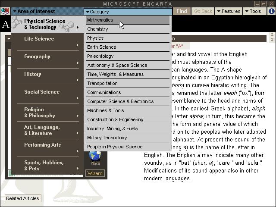Click the article scroll up arrows
Viewport: 276px width, 207px height.
(x=272, y=34)
